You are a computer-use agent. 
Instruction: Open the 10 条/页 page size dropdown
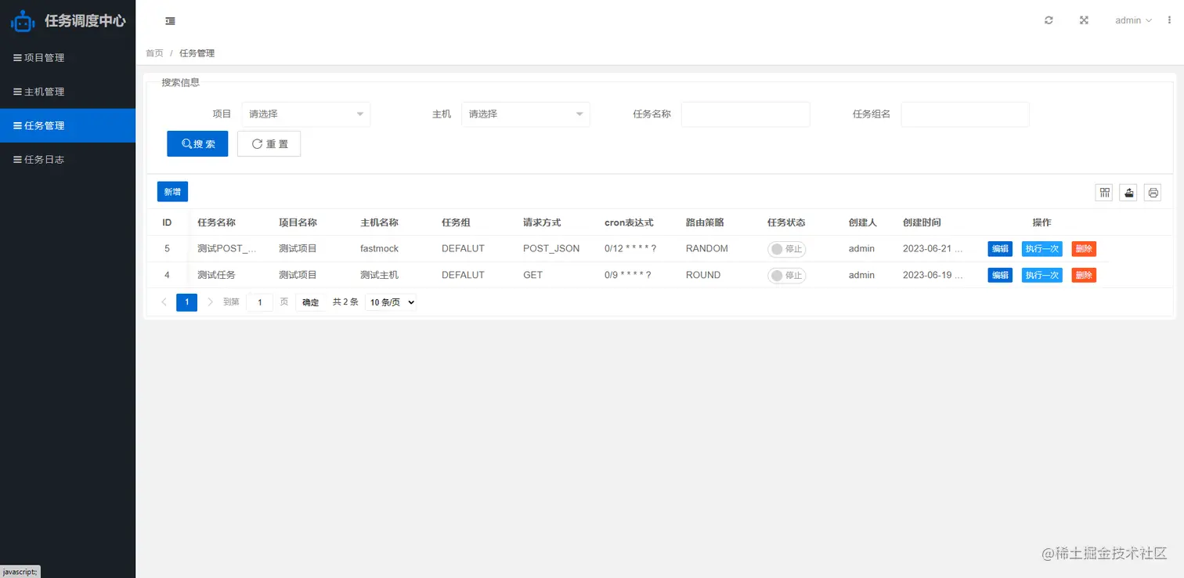(x=391, y=302)
